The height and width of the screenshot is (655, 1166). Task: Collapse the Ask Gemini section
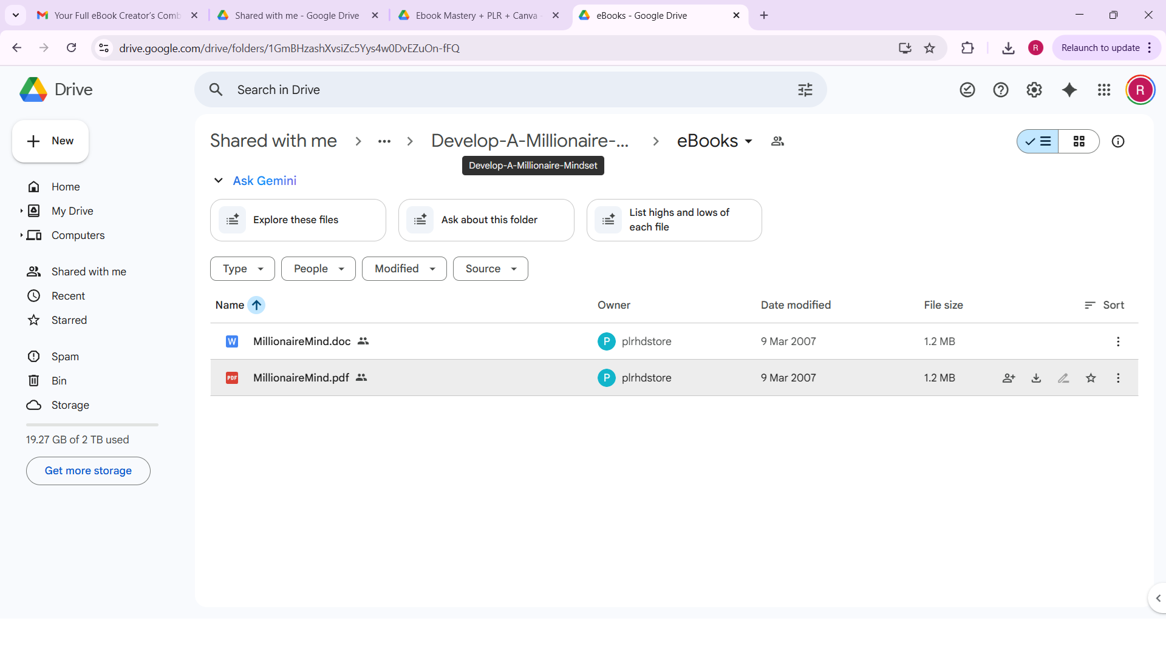[x=218, y=180]
